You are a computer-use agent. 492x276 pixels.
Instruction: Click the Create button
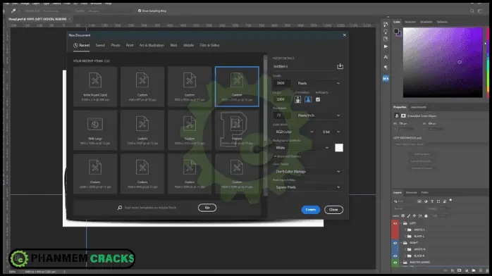click(311, 210)
